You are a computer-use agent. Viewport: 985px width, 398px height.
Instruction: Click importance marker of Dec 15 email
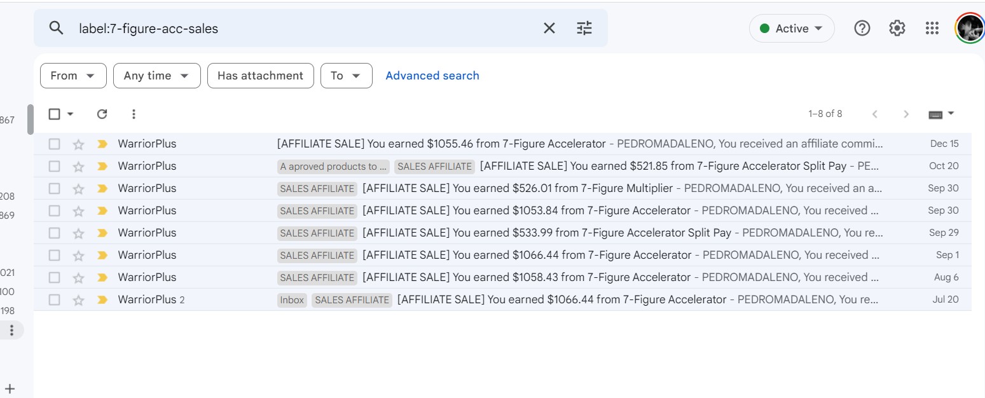(102, 144)
